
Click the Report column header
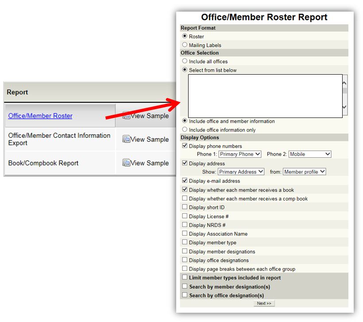click(17, 92)
